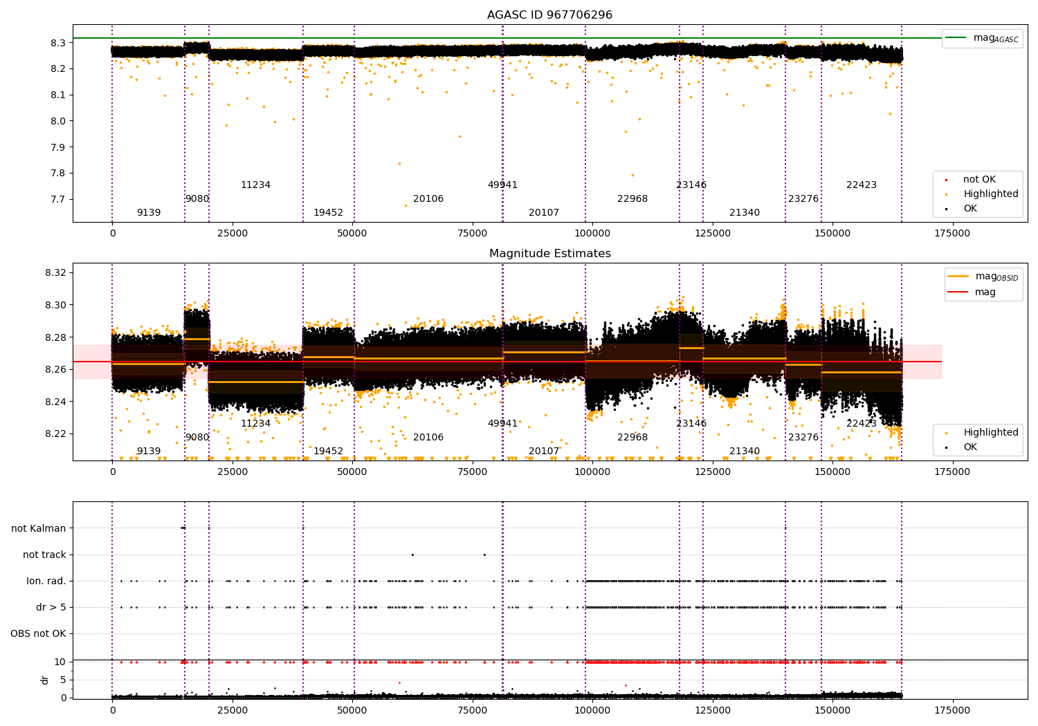
Task: Click the 7.7 y-axis tick label
Action: [59, 199]
